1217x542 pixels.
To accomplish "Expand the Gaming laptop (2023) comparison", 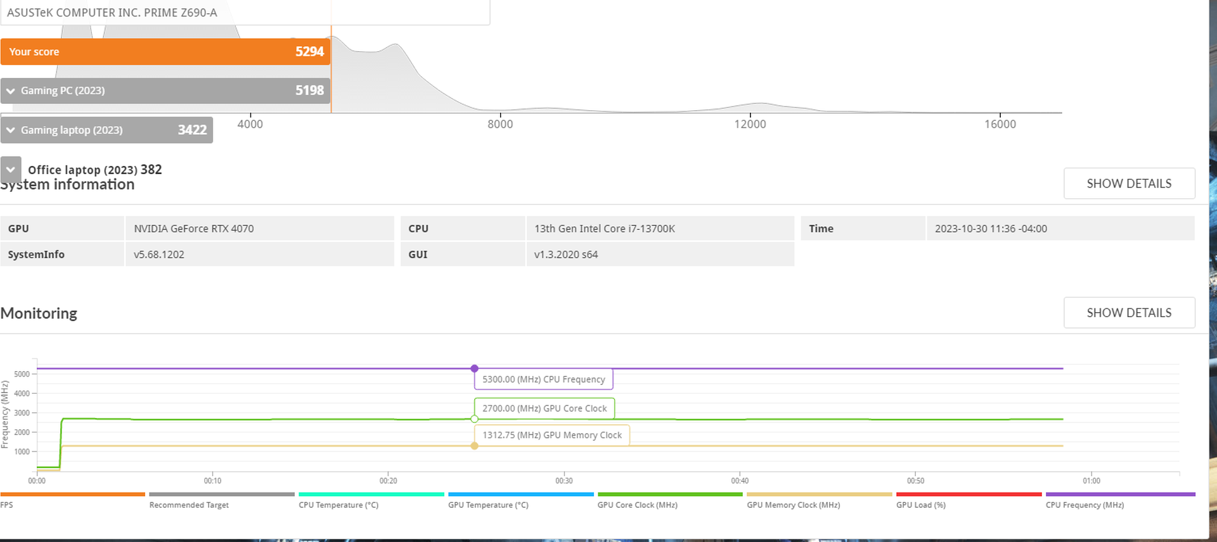I will (10, 130).
